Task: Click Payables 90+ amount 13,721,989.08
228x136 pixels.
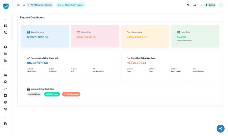Action: [198, 71]
